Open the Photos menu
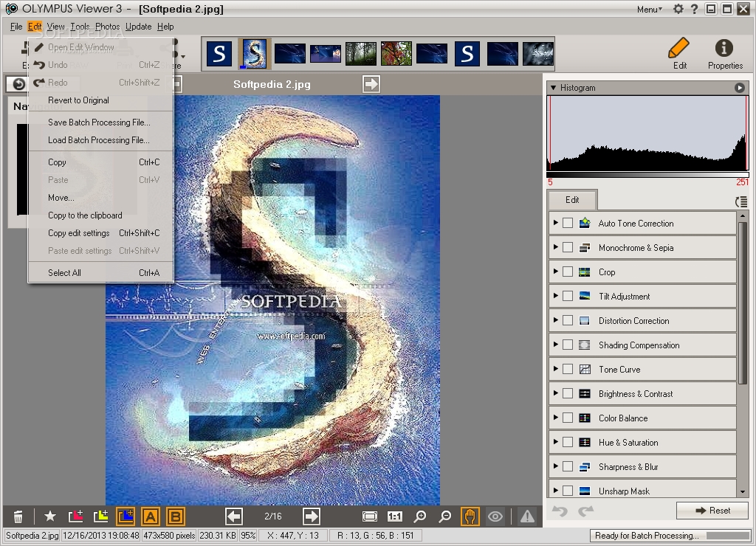Screen dimensions: 756x546 pos(107,27)
